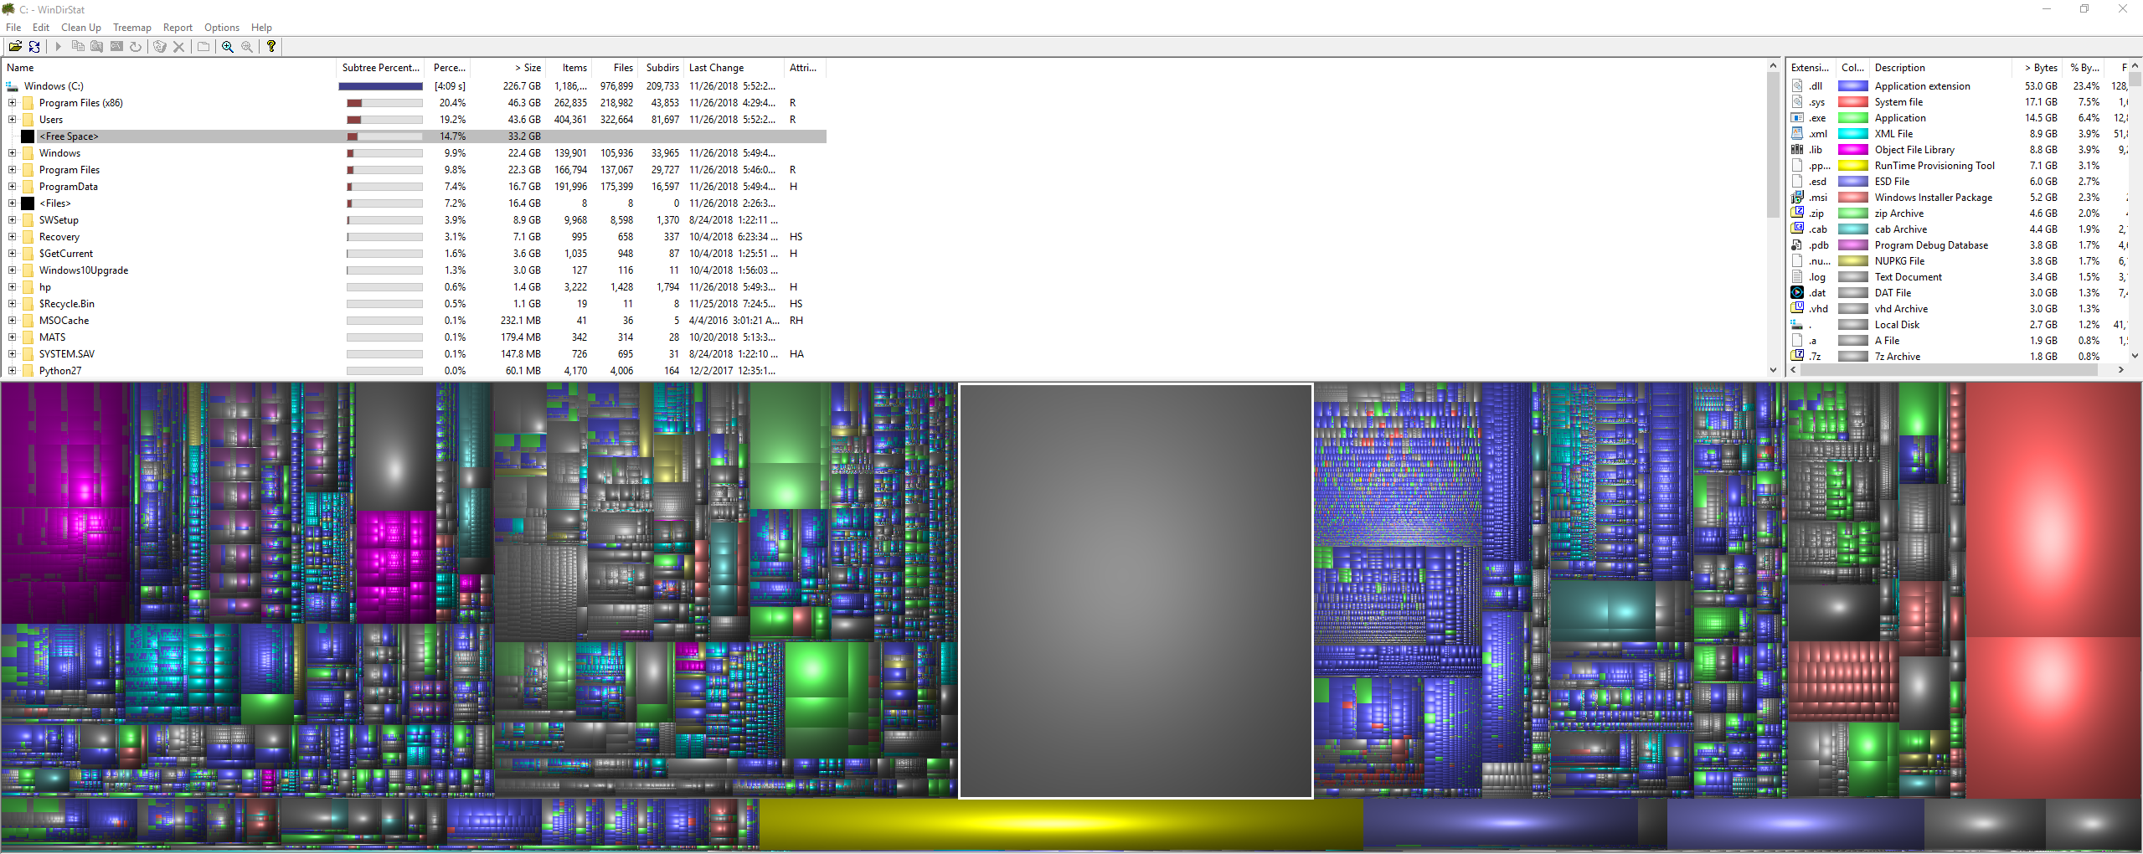Expand the Users folder in the tree
Screen dimensions: 2143x854
(12, 119)
